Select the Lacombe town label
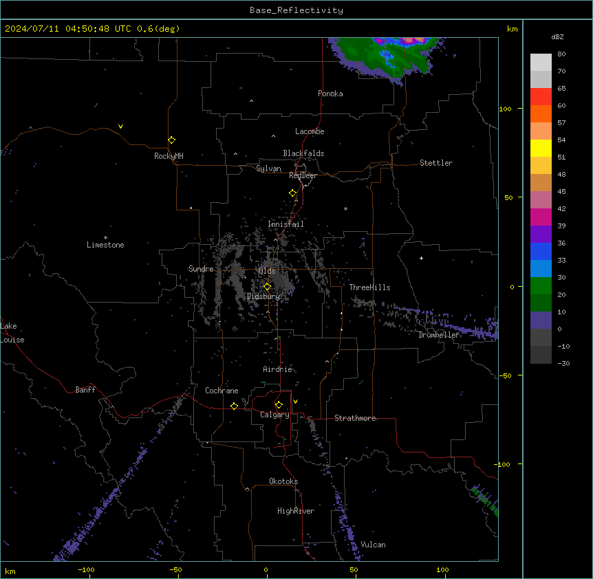Screen dimensions: 593x579 click(x=310, y=131)
